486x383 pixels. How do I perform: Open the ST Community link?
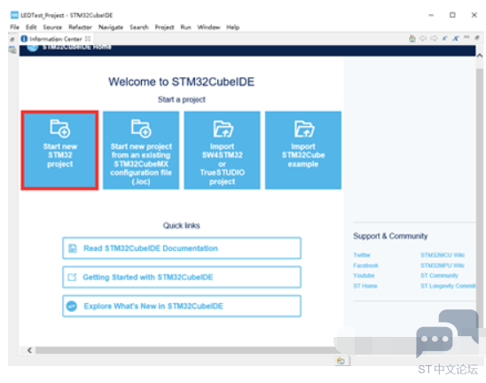439,276
